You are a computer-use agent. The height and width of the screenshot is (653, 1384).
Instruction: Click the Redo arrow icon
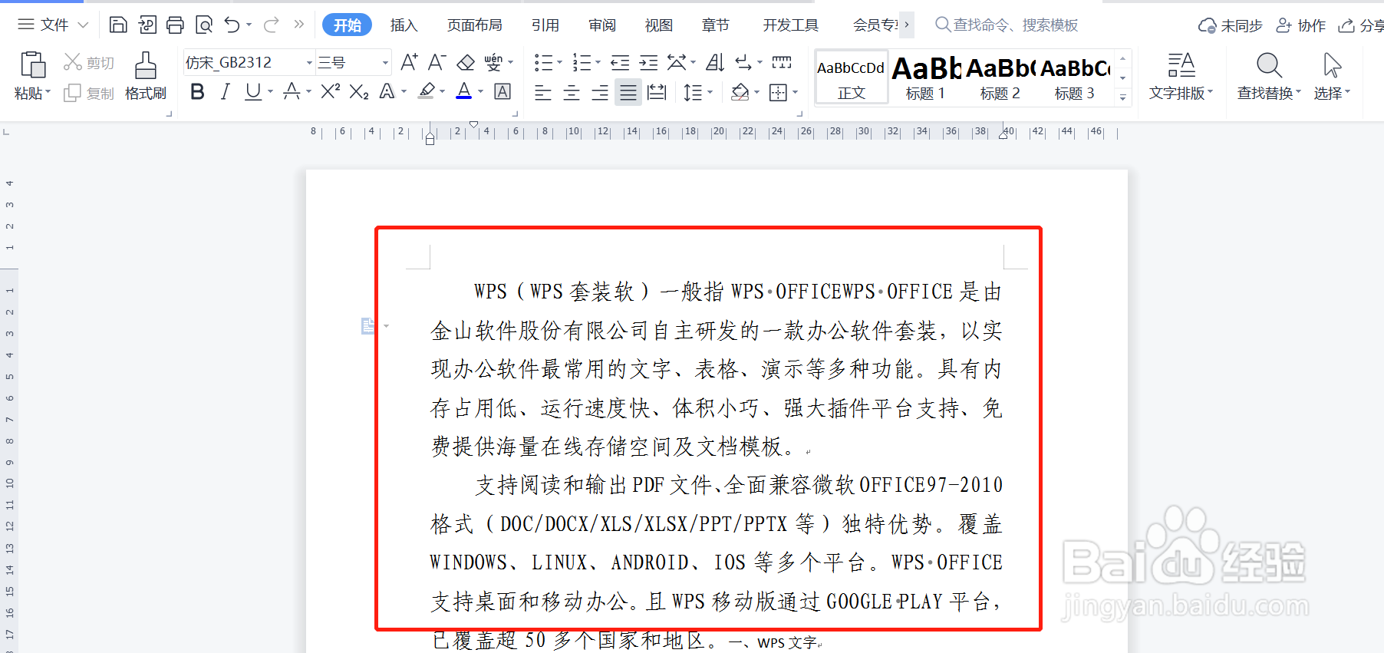[271, 25]
